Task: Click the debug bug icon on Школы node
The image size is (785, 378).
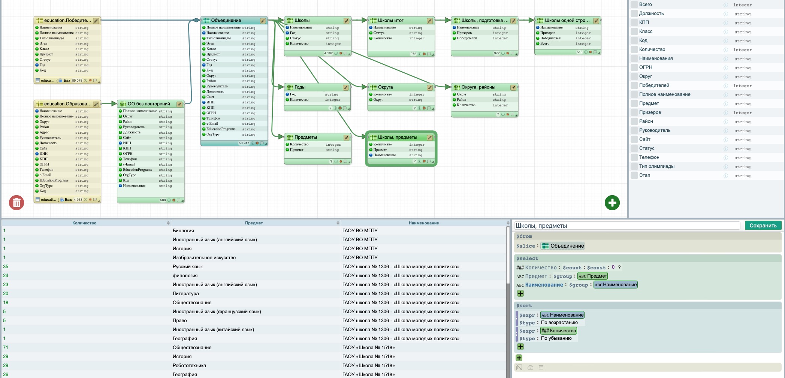Action: [341, 53]
